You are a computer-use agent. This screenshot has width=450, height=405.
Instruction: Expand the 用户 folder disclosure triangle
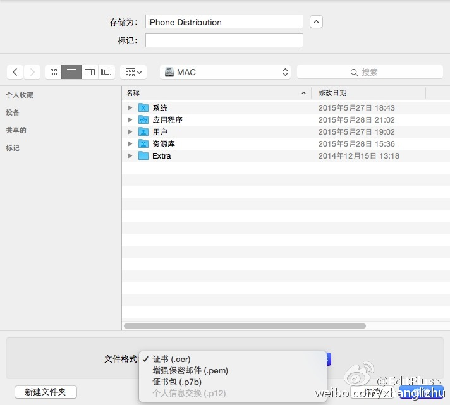pos(130,131)
